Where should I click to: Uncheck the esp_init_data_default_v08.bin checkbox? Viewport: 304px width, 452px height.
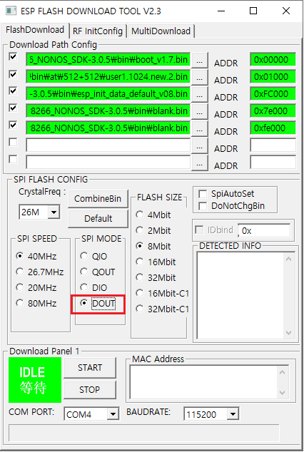13,91
